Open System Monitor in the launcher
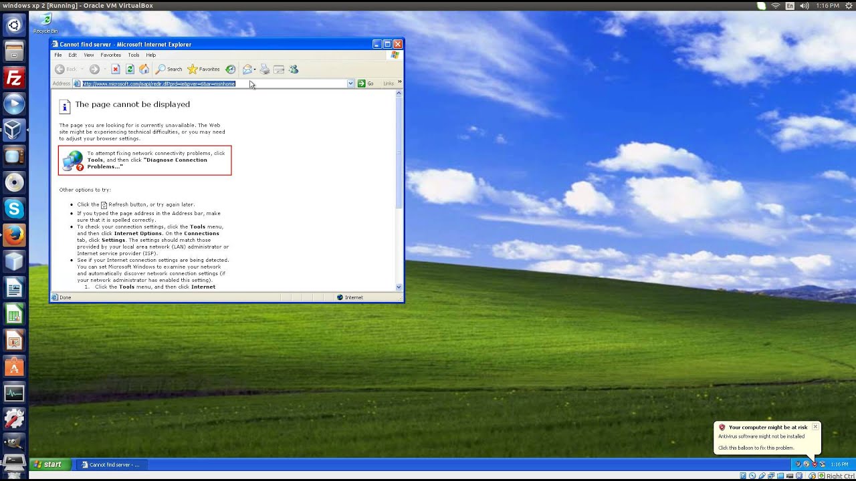The image size is (856, 481). 14,393
